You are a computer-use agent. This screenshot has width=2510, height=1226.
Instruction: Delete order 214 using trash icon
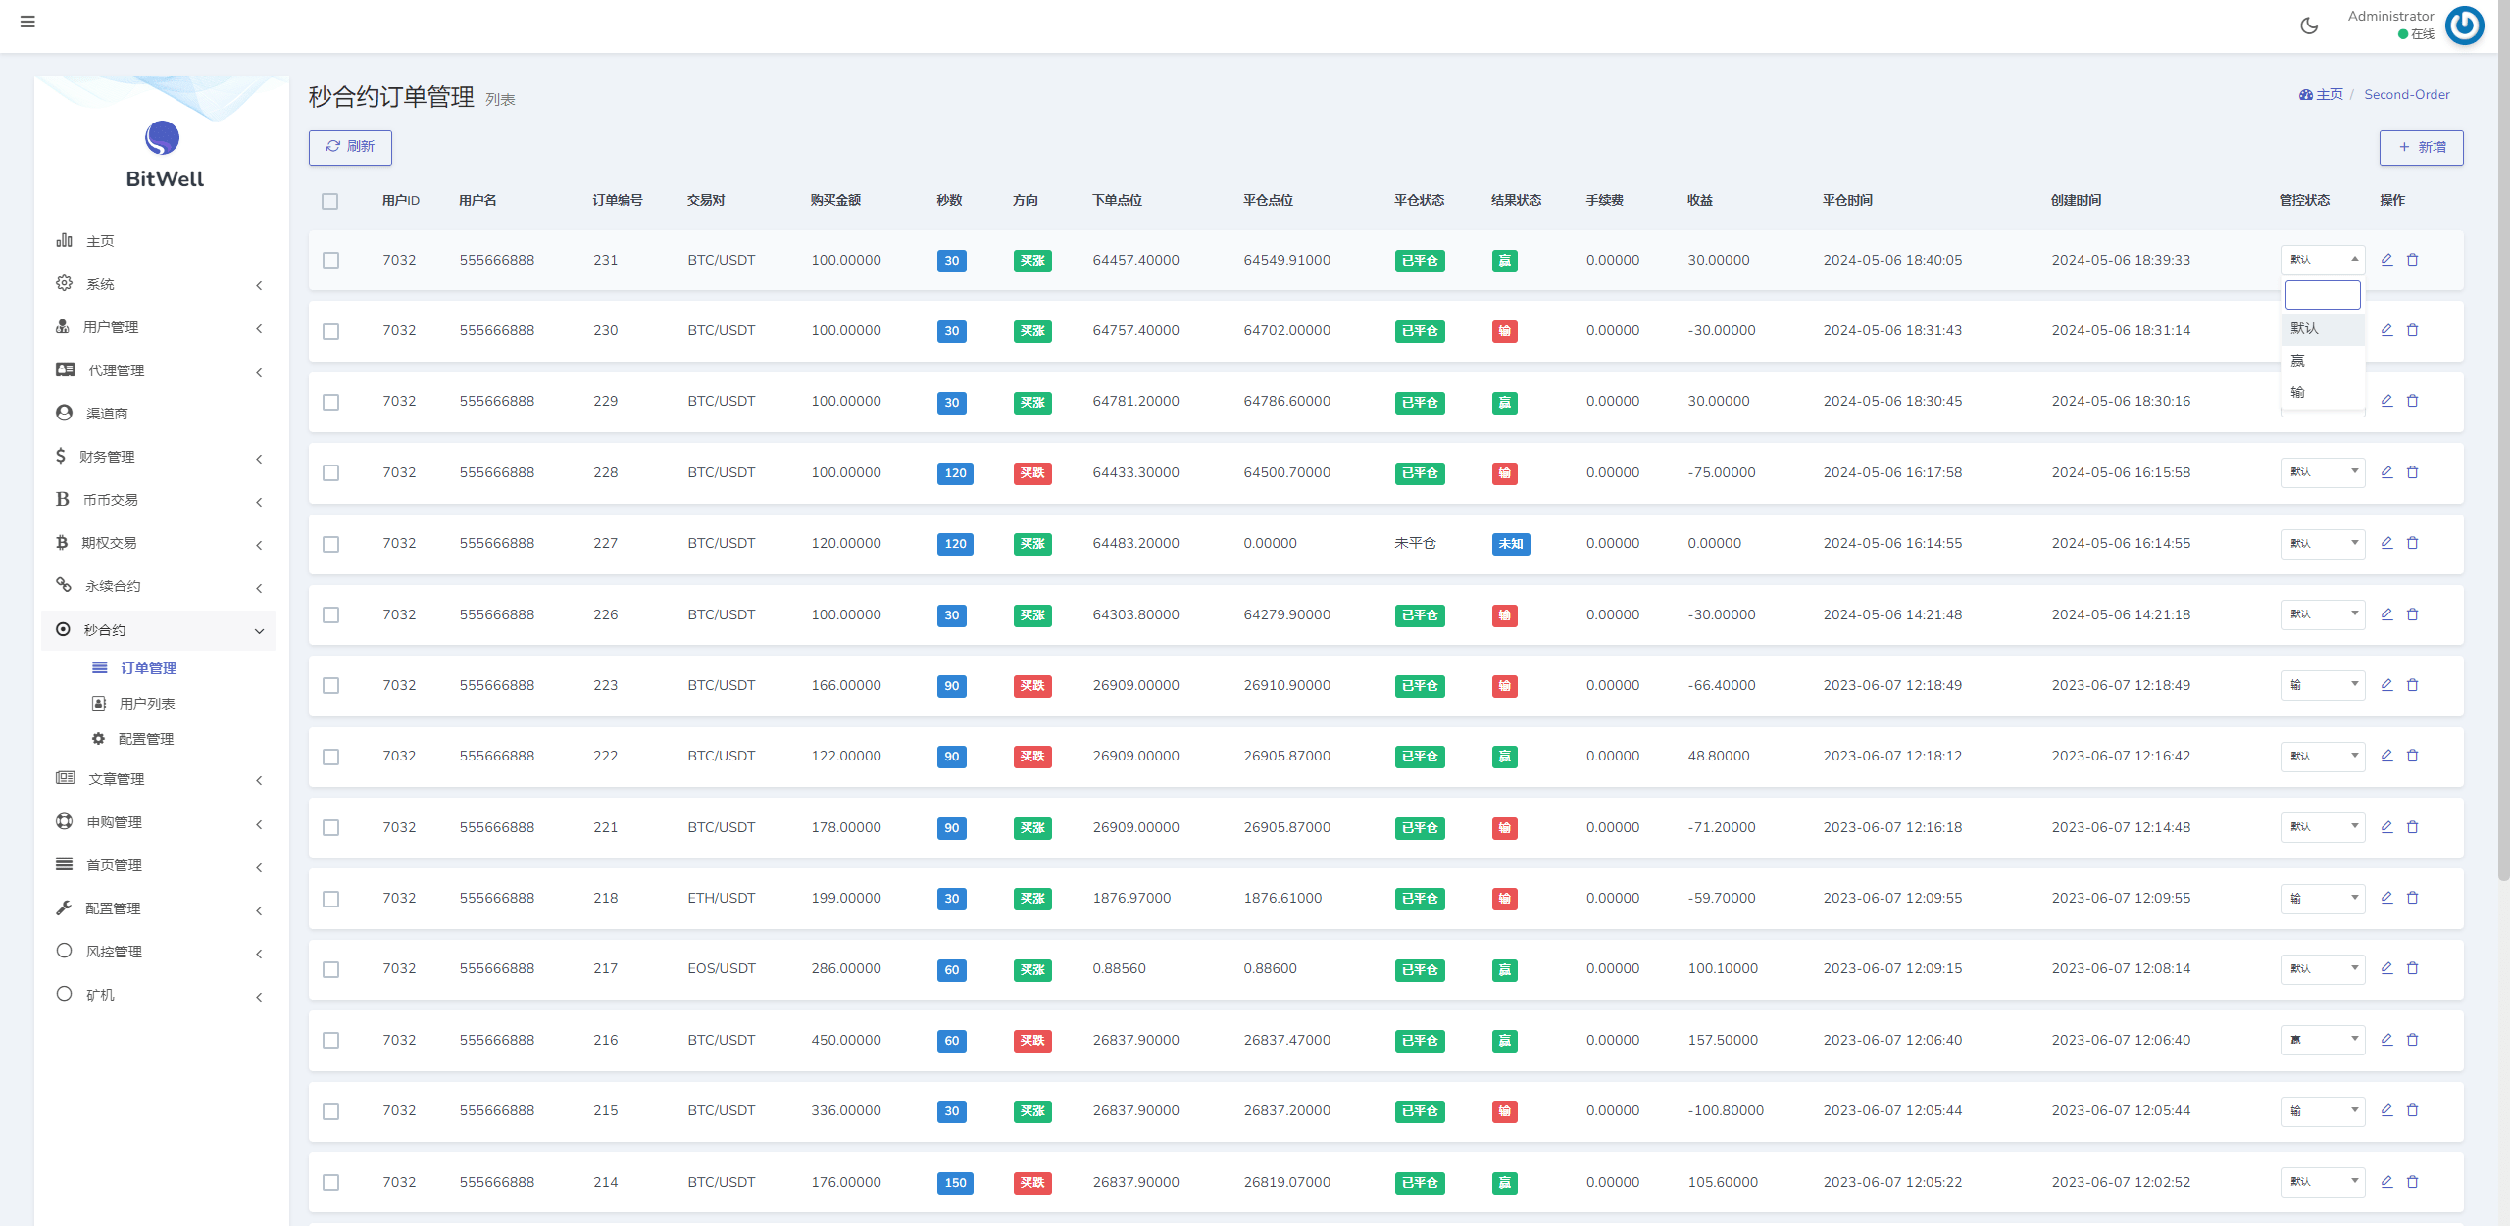pos(2413,1182)
